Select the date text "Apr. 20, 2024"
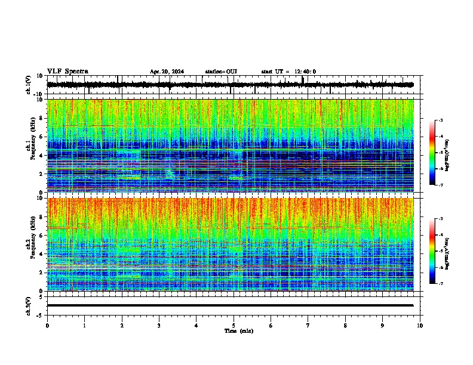This screenshot has width=473, height=365. (167, 72)
